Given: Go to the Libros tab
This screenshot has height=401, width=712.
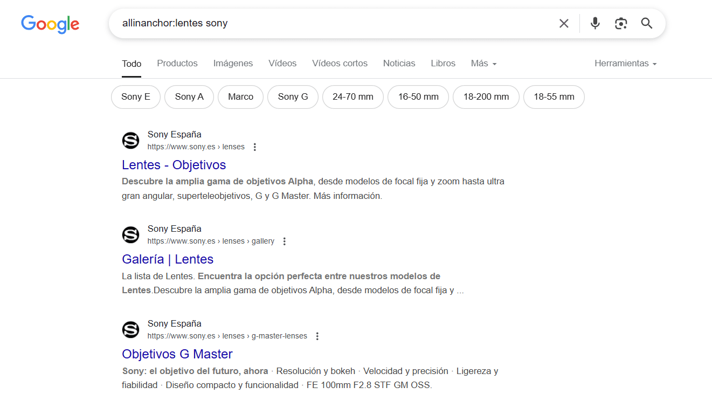Looking at the screenshot, I should 443,63.
